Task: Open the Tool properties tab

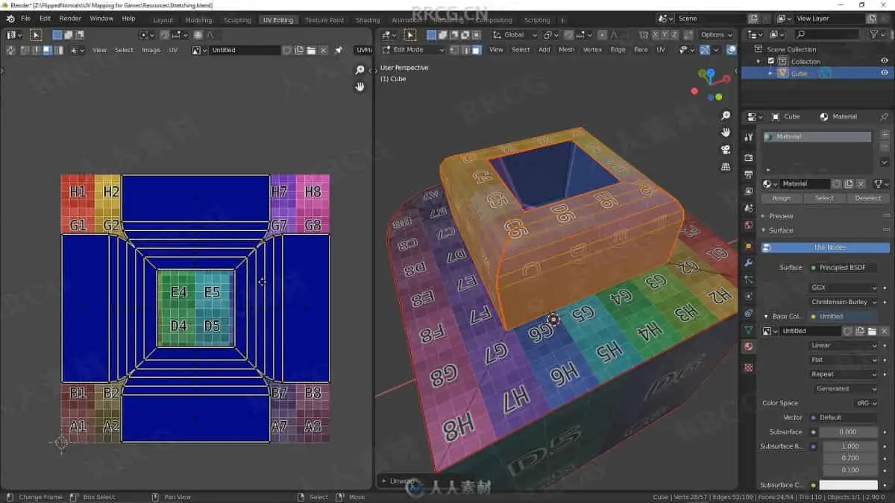Action: [749, 138]
